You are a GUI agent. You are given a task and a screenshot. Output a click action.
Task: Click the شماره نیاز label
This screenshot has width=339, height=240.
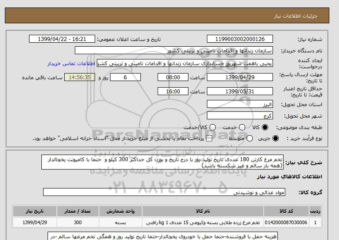coord(310,39)
